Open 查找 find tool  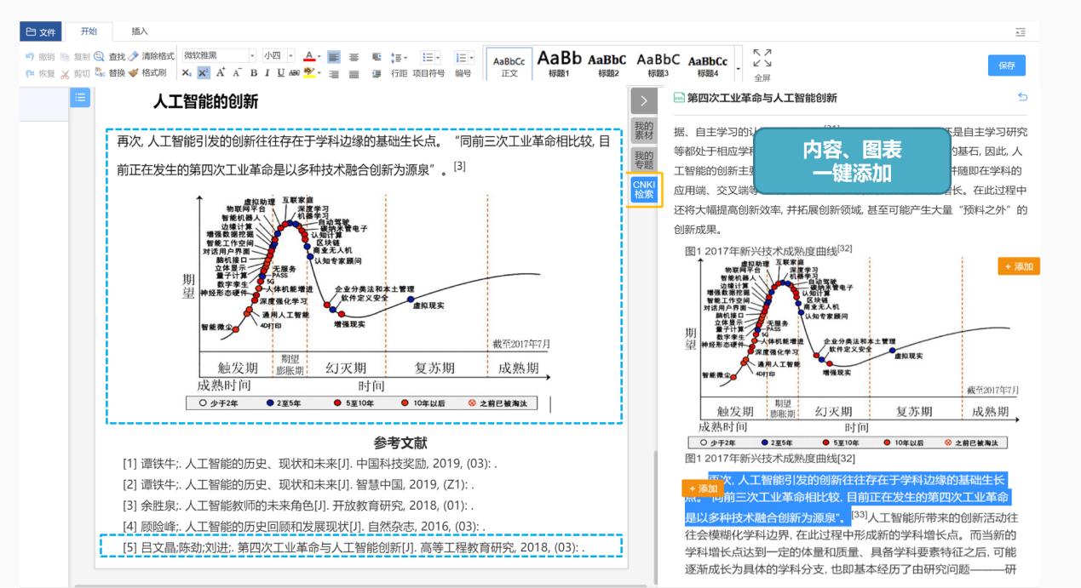(x=108, y=56)
